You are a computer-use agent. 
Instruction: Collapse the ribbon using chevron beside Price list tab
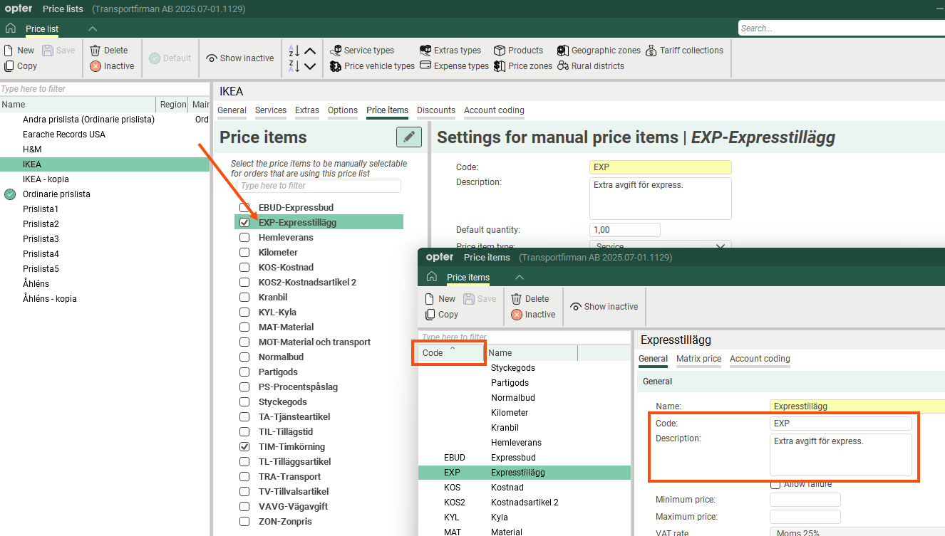92,29
